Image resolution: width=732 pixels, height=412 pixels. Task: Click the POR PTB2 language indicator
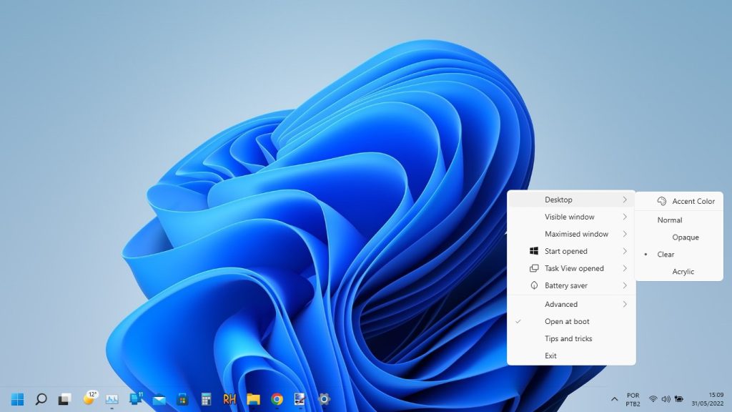[x=633, y=398]
